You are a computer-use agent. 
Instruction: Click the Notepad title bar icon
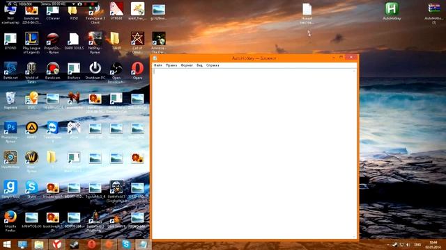click(x=155, y=58)
